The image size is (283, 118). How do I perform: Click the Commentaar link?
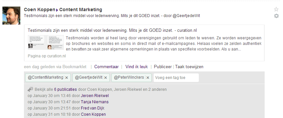[106, 67]
